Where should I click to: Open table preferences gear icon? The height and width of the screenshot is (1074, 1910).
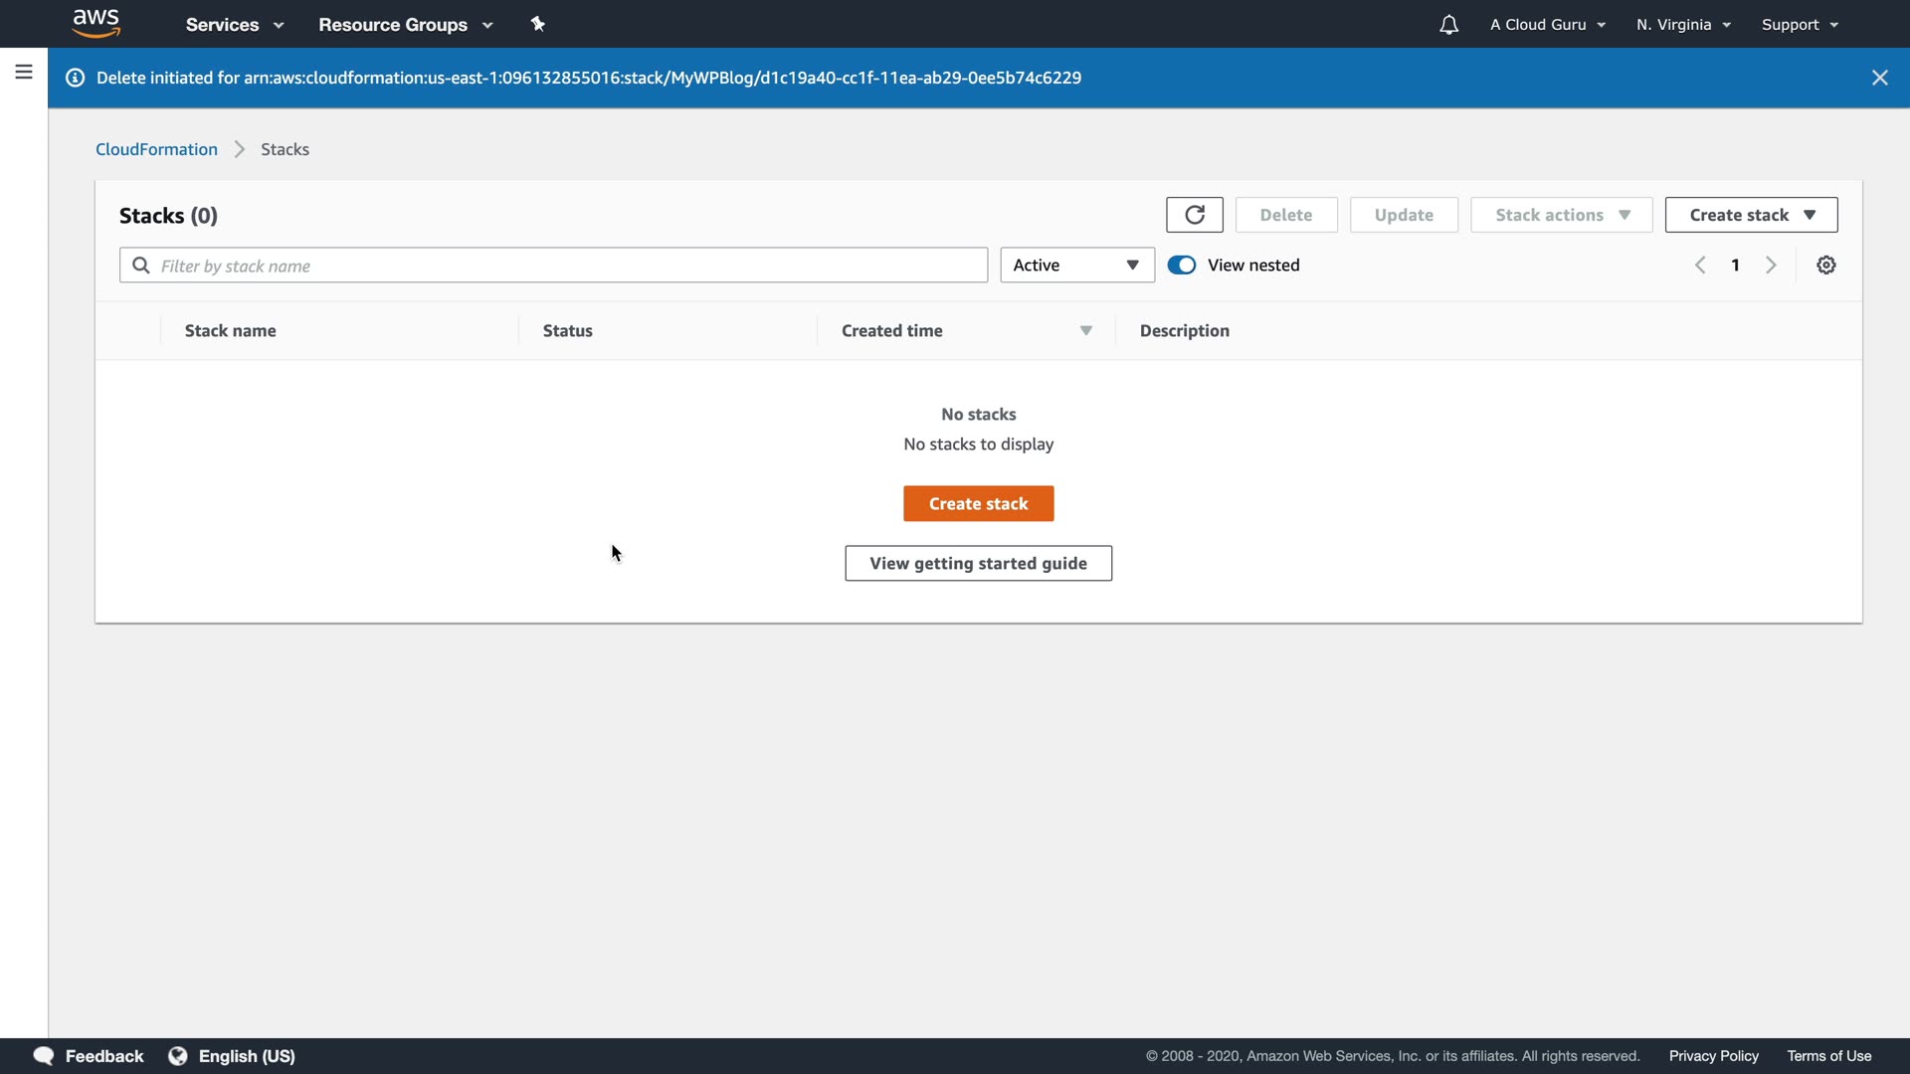(x=1826, y=266)
